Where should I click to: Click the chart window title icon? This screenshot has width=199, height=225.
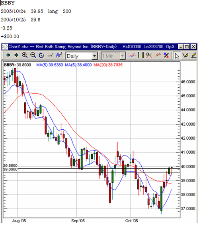click(5, 47)
